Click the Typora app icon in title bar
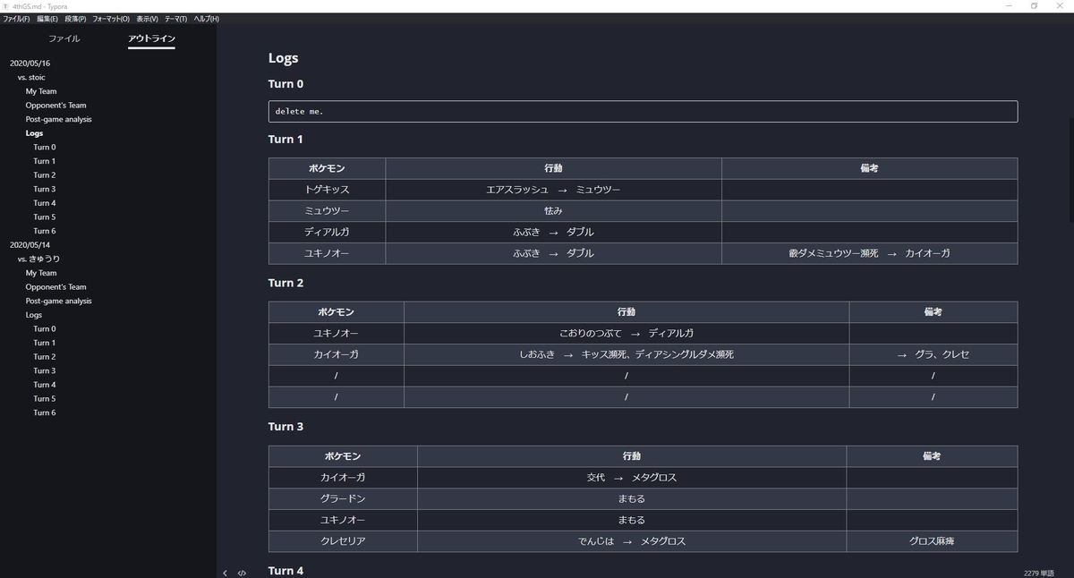This screenshot has height=578, width=1074. [6, 5]
